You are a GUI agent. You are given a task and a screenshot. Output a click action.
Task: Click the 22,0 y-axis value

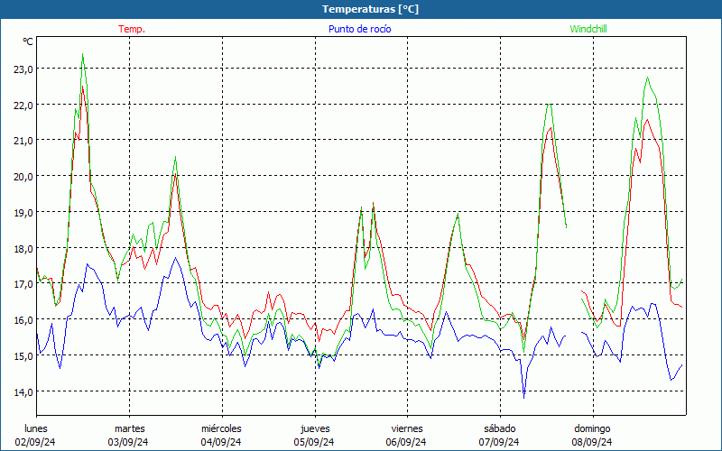[23, 105]
